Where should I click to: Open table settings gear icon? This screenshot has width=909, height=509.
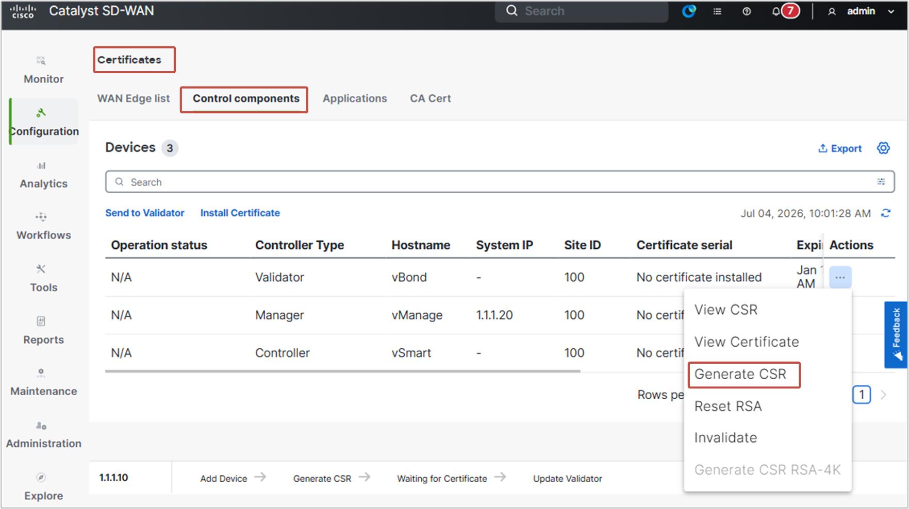tap(883, 148)
